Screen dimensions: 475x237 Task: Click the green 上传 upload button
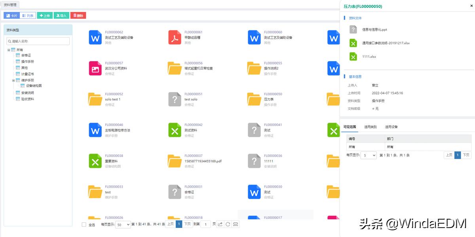(x=45, y=15)
